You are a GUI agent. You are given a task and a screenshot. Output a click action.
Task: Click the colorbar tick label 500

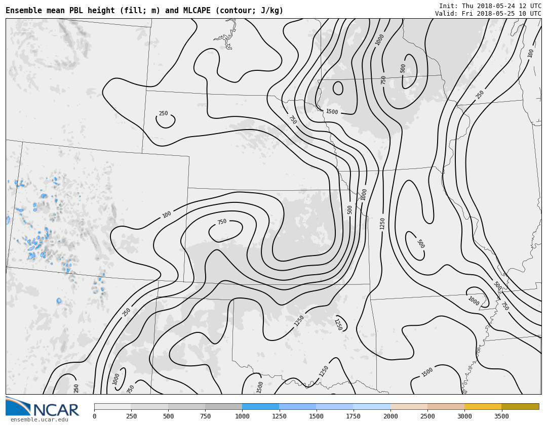click(168, 416)
